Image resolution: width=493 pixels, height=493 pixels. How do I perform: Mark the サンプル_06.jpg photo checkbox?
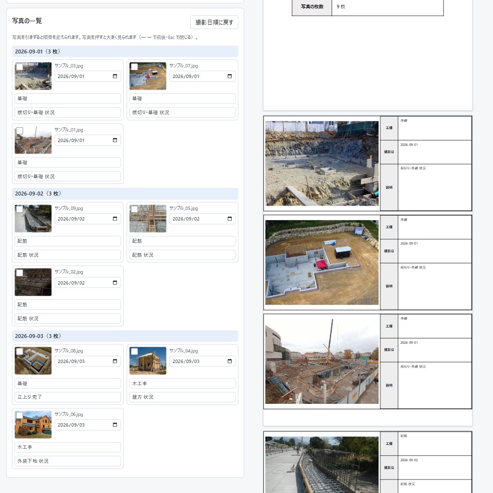pos(19,415)
